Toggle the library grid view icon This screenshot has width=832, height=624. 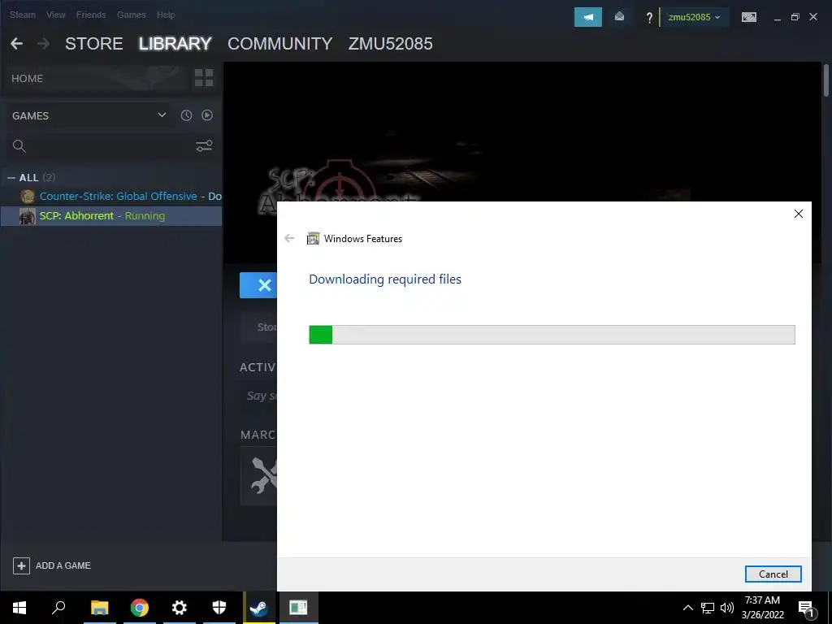click(204, 77)
